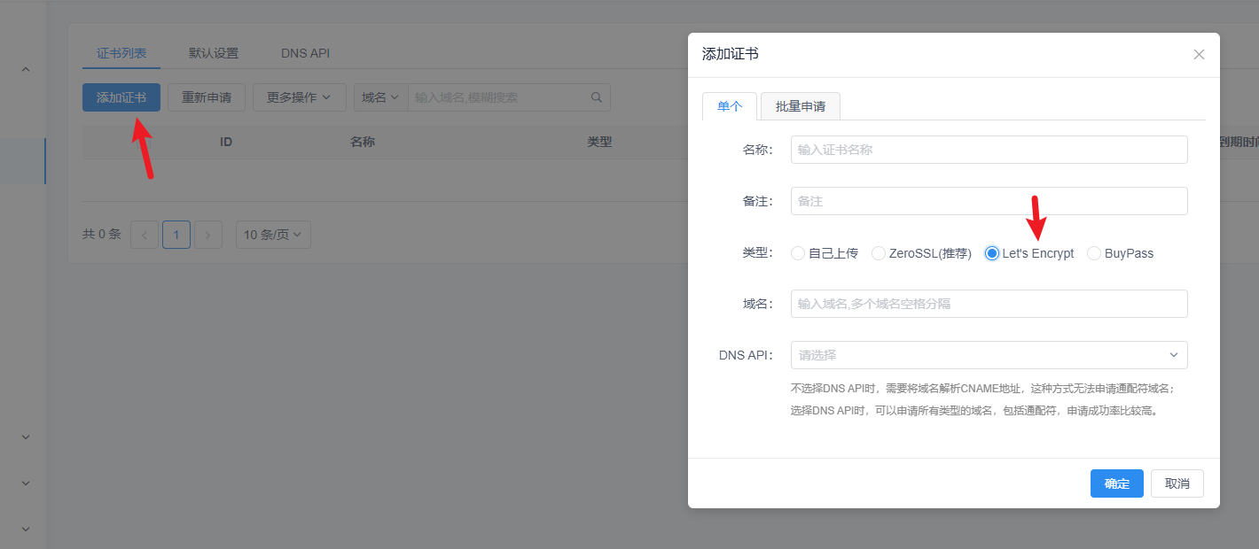Click the 名称 certificate name input field
Image resolution: width=1259 pixels, height=549 pixels.
click(989, 149)
